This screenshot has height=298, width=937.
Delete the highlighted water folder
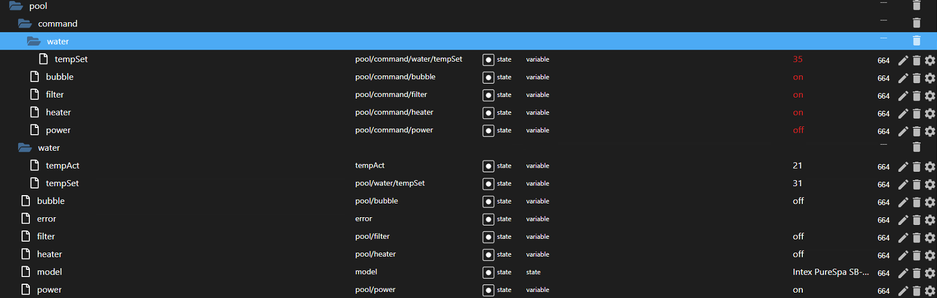(x=916, y=41)
